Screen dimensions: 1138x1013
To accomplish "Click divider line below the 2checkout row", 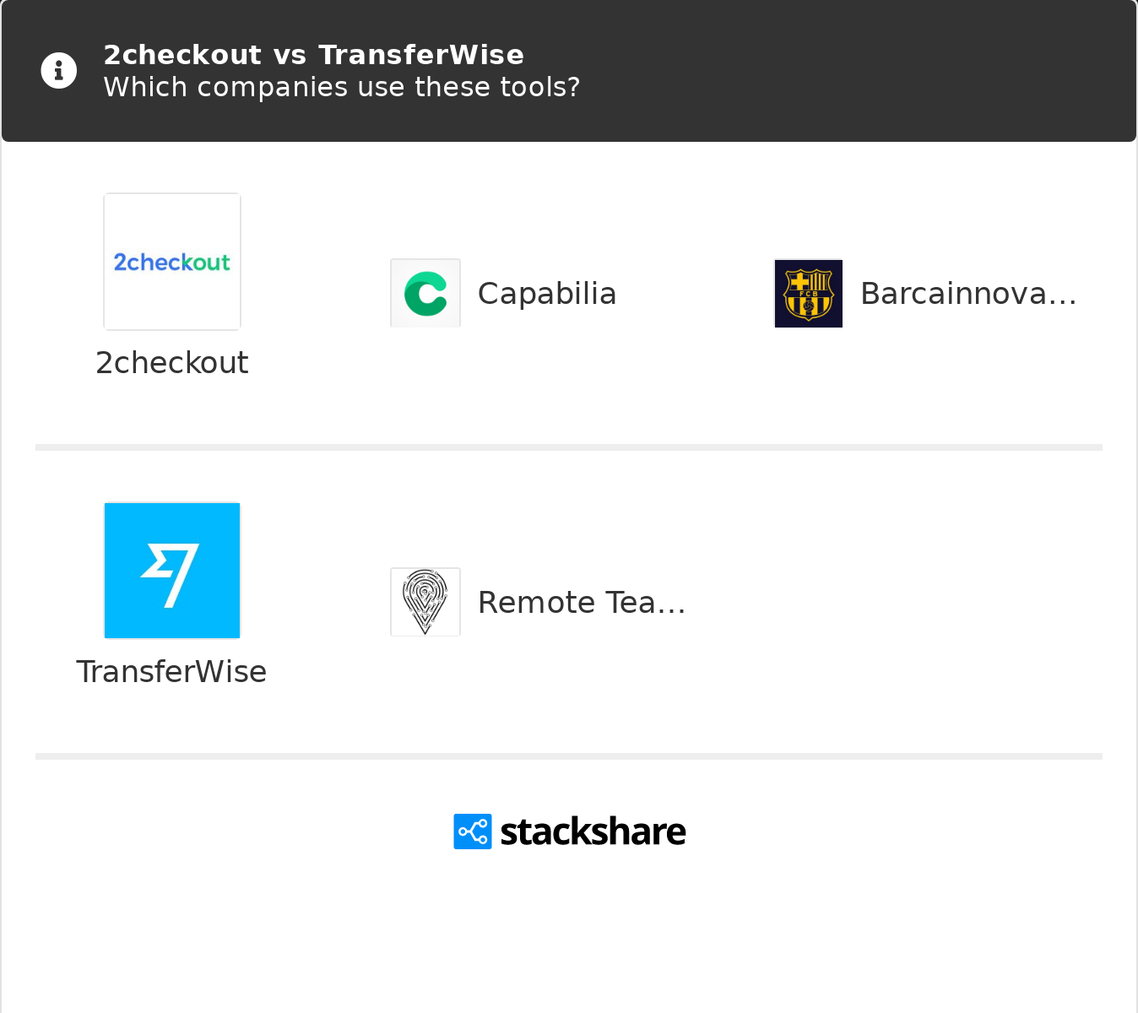I will [x=569, y=447].
